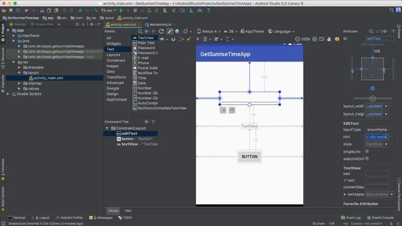Viewport: 402px width, 226px height.
Task: Click the Make Project hammer icon
Action: pos(96,11)
